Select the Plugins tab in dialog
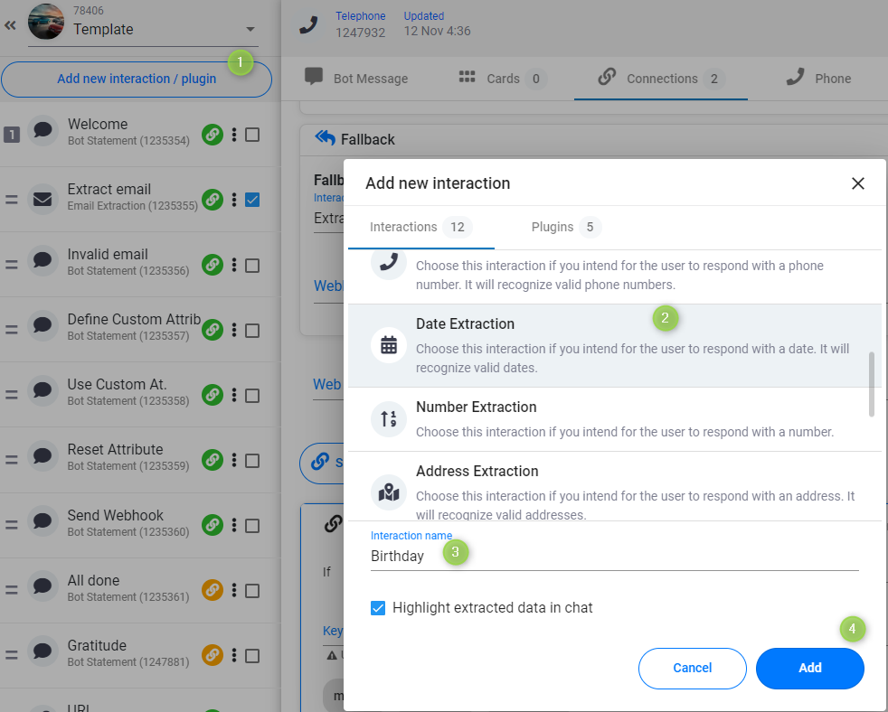This screenshot has height=712, width=888. tap(566, 227)
